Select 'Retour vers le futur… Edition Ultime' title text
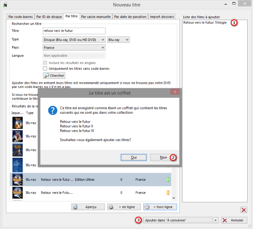The width and height of the screenshot is (253, 229). (67, 180)
